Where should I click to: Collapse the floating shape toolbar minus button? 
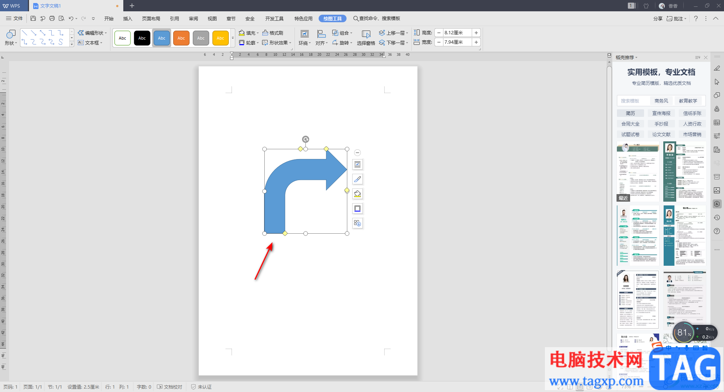(x=357, y=153)
